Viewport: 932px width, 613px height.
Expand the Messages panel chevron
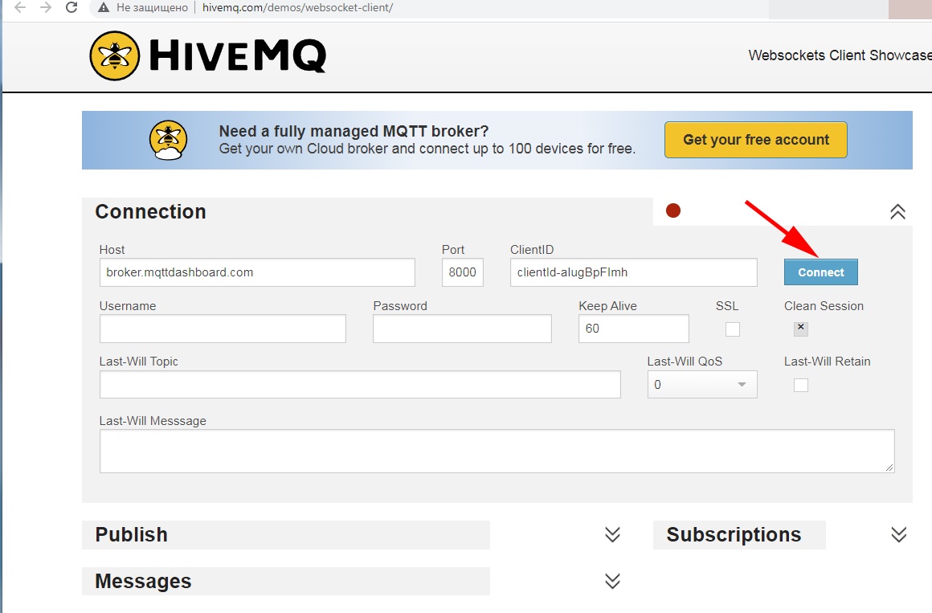(612, 581)
